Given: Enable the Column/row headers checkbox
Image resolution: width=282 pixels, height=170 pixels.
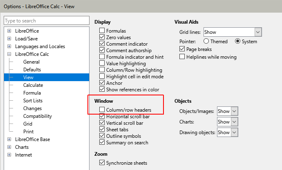Looking at the screenshot, I should click(x=102, y=110).
